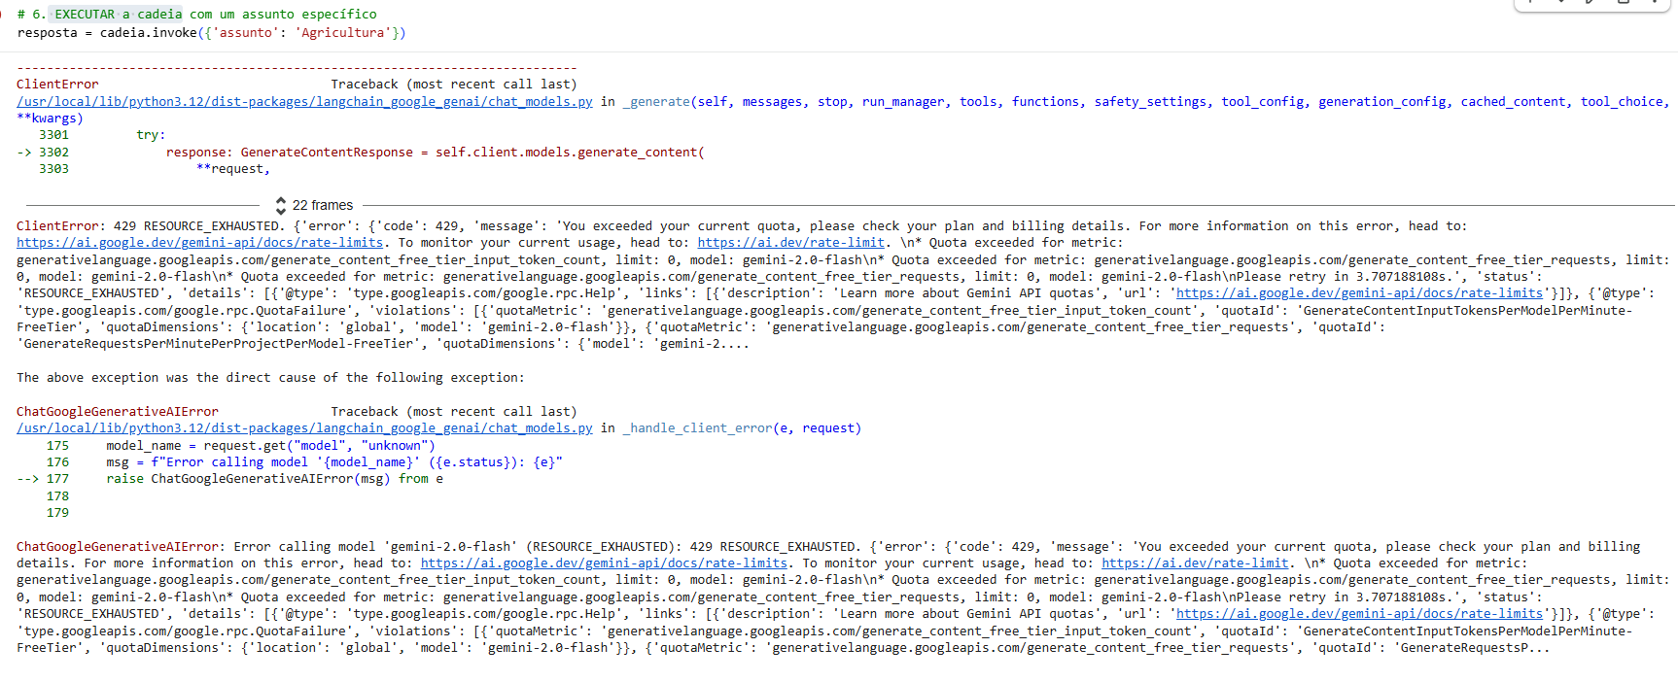Open rate-limits docs link in ClientError message

point(200,243)
